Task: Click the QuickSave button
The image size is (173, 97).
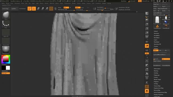Action: click(x=124, y=1)
